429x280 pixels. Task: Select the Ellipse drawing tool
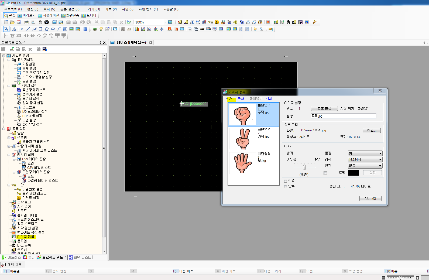(53, 29)
